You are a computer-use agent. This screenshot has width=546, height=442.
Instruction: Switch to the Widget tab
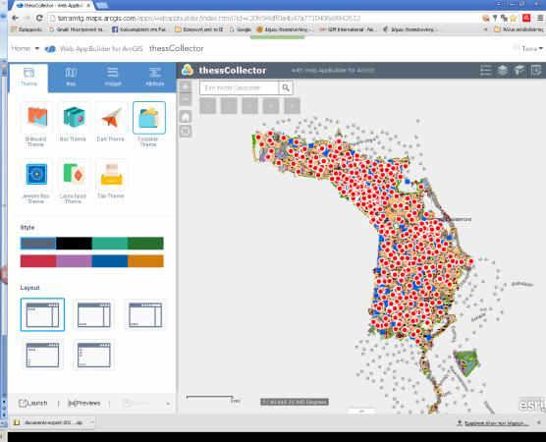[113, 78]
